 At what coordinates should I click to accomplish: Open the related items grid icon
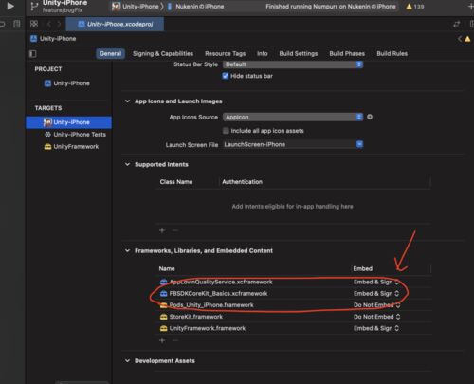click(x=34, y=24)
